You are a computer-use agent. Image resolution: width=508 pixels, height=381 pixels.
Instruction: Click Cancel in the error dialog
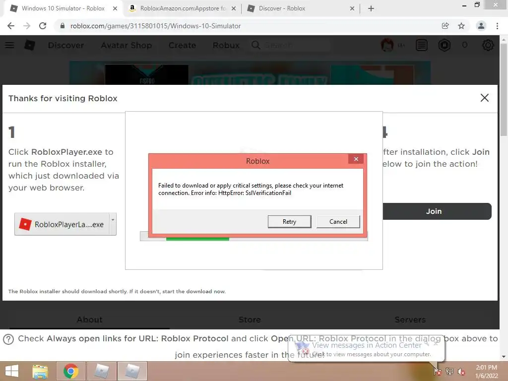click(338, 222)
